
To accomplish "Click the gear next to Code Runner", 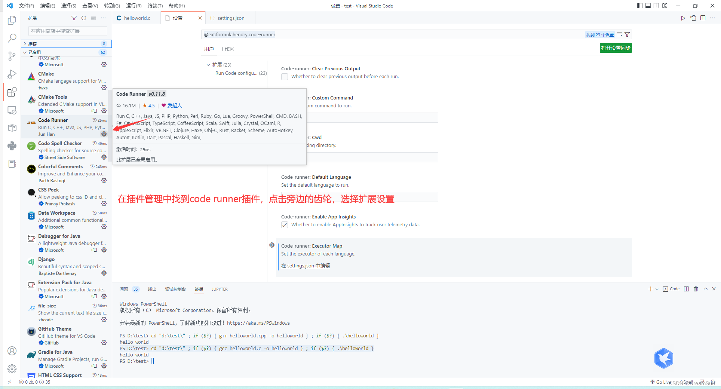I will pyautogui.click(x=104, y=134).
